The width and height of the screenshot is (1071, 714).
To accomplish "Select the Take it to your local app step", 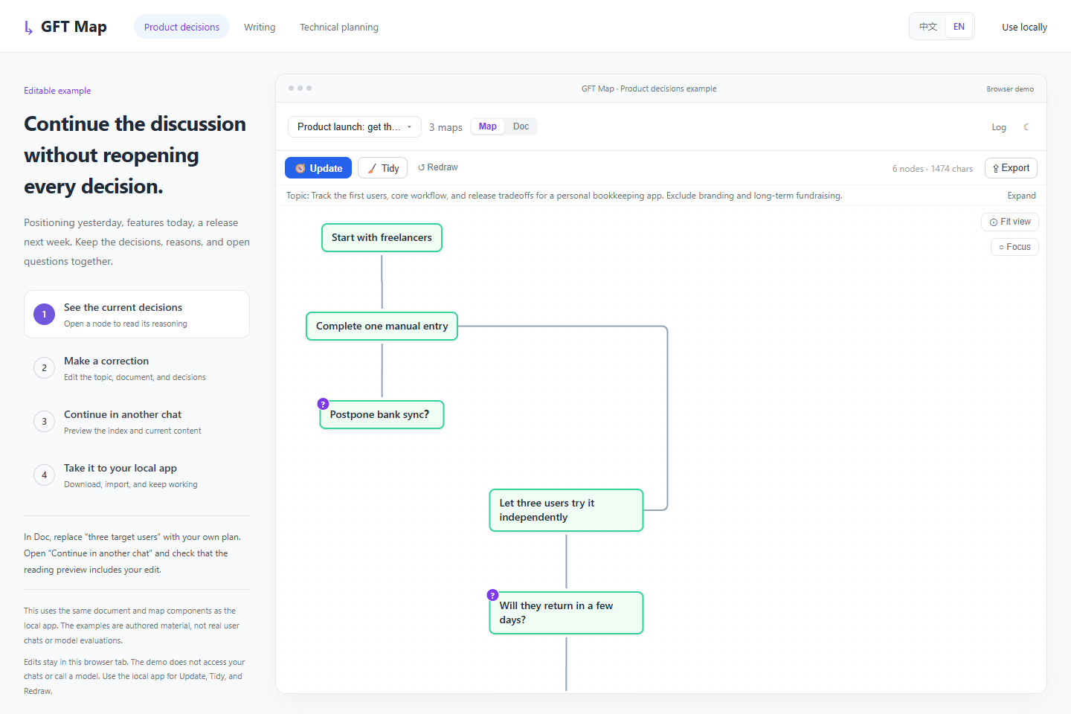I will pos(137,475).
